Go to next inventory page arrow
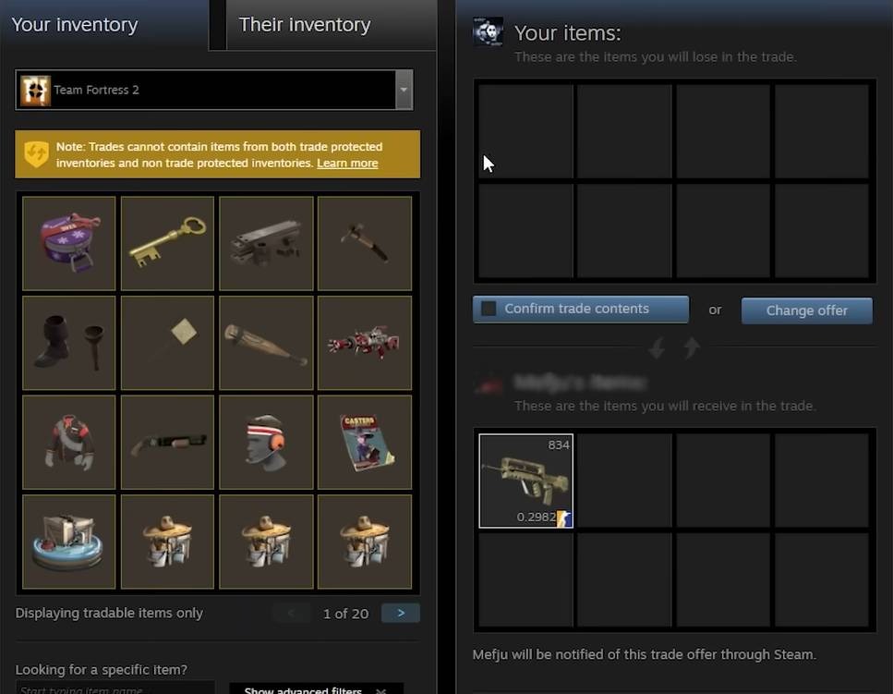 click(x=401, y=613)
